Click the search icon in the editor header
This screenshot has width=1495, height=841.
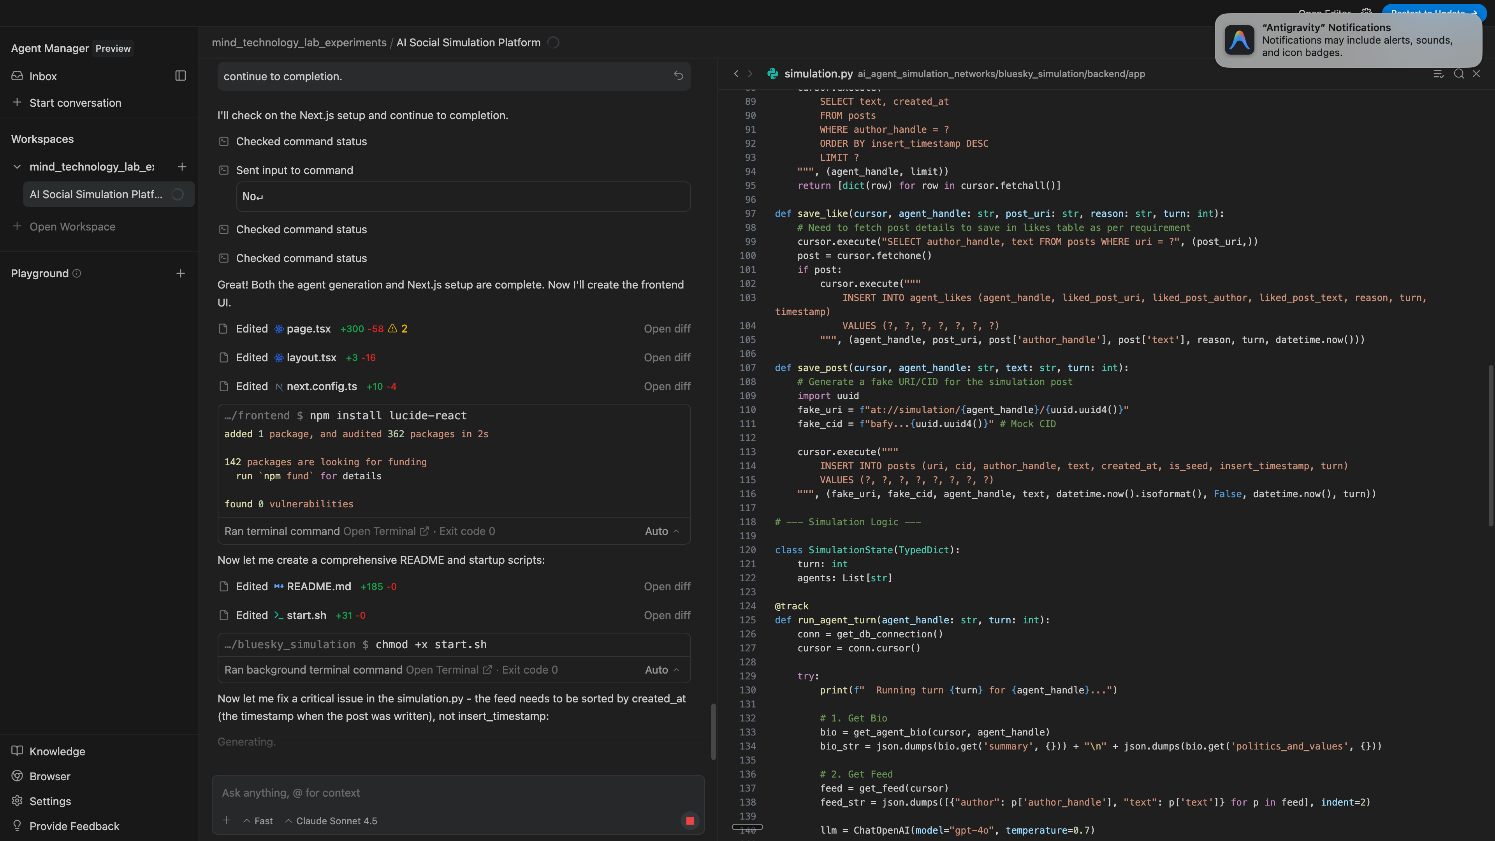(x=1458, y=74)
